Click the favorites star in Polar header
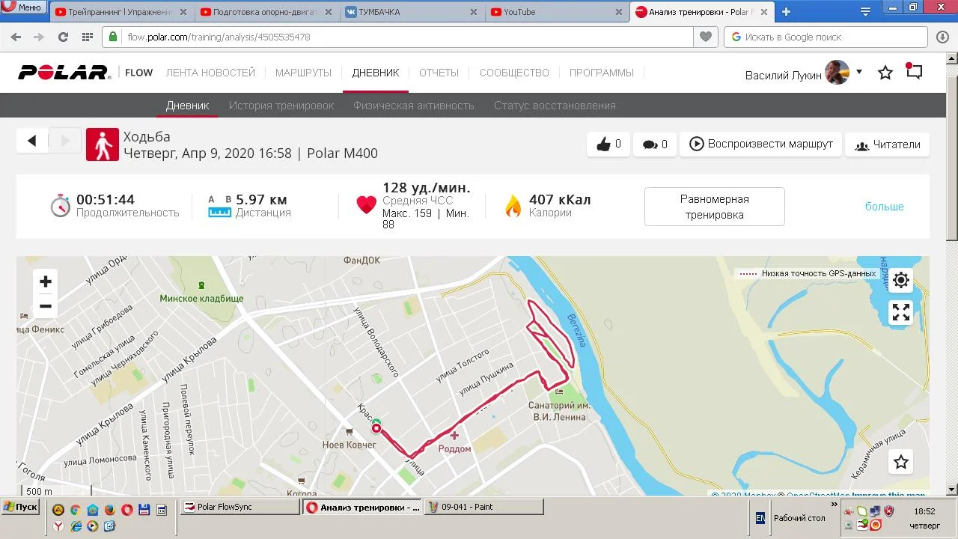Viewport: 958px width, 539px height. tap(885, 73)
